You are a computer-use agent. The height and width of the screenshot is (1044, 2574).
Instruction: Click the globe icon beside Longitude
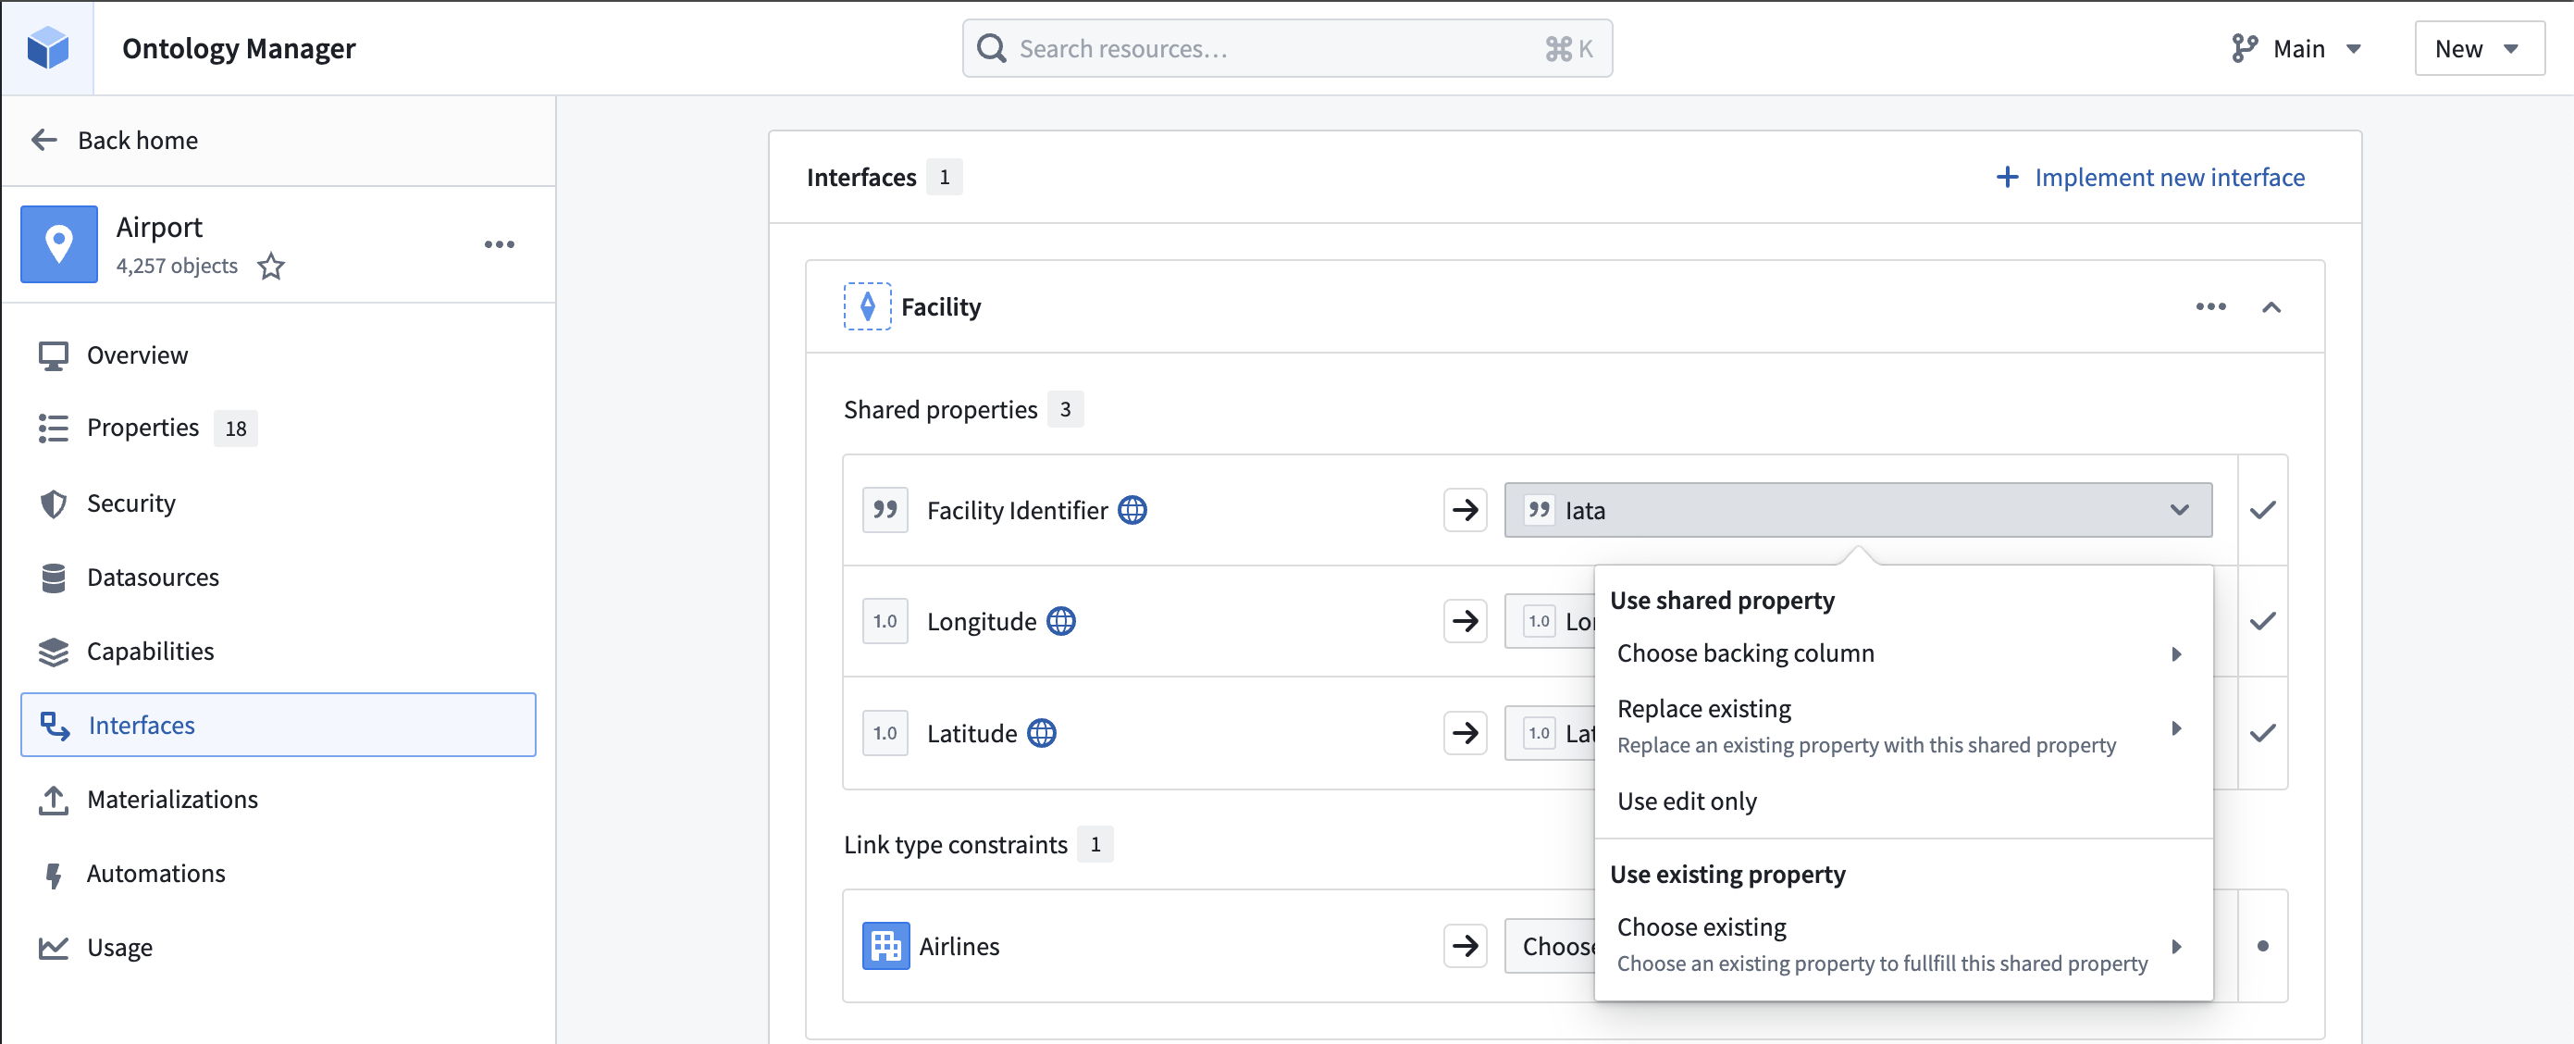[x=1060, y=621]
